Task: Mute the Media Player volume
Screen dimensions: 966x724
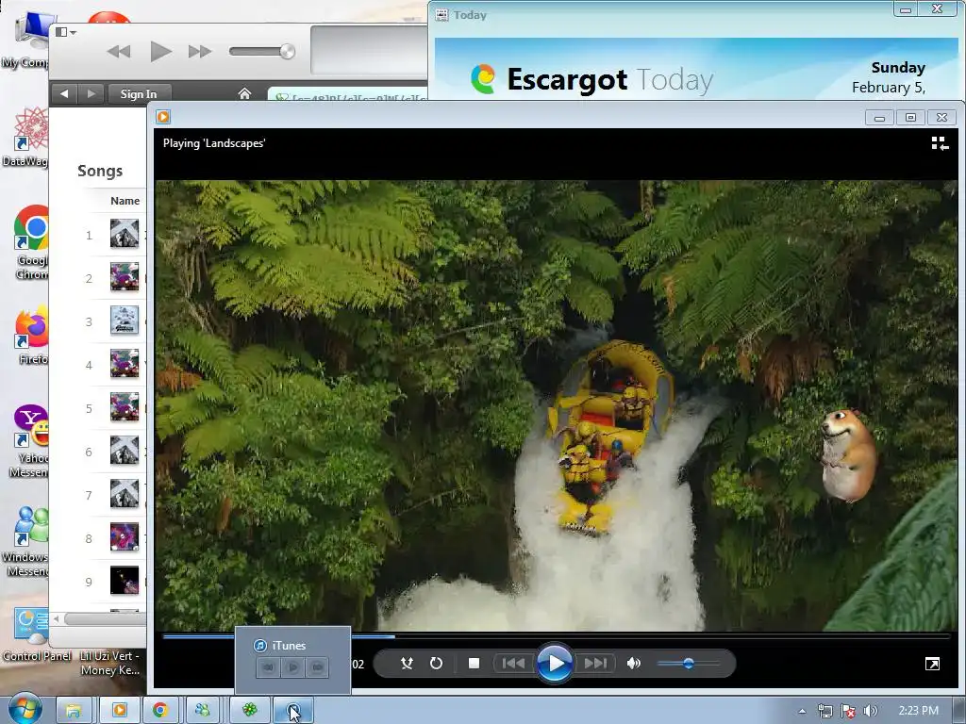Action: coord(633,663)
